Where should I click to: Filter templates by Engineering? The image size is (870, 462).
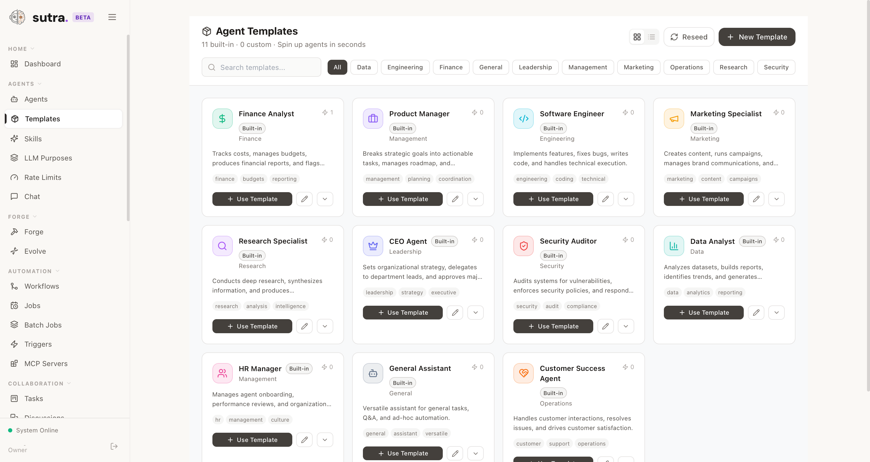click(x=405, y=67)
